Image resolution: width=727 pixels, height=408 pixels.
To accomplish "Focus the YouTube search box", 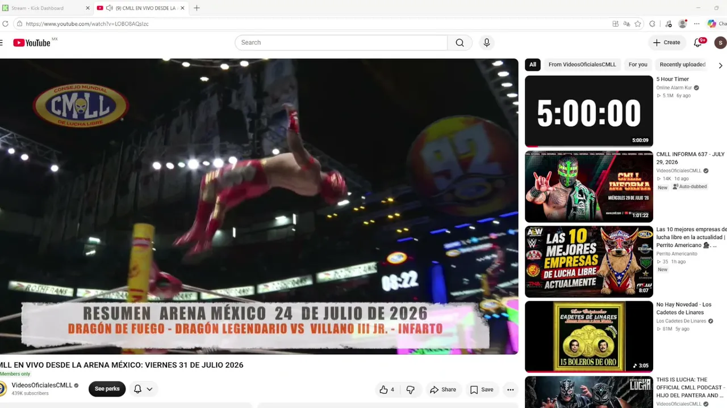I will pos(341,42).
